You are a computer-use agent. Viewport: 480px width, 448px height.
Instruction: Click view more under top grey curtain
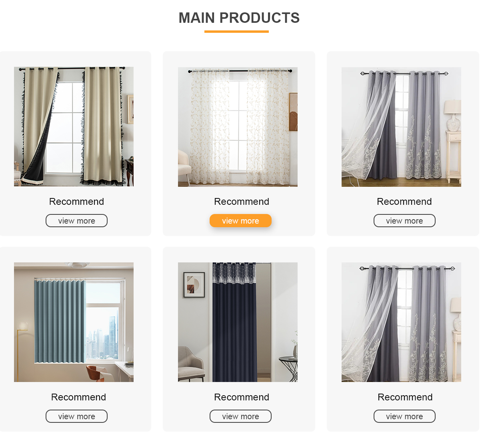(x=404, y=221)
